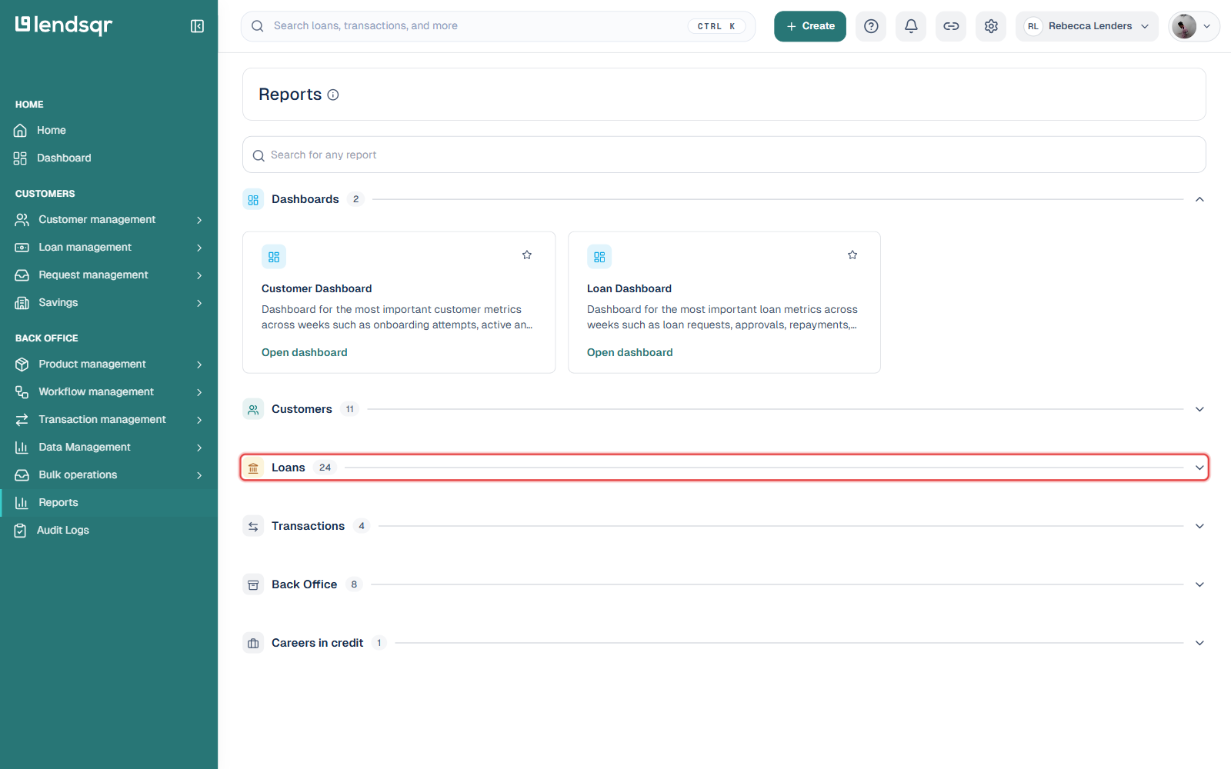Open settings gear icon
This screenshot has height=769, width=1231.
(x=991, y=26)
